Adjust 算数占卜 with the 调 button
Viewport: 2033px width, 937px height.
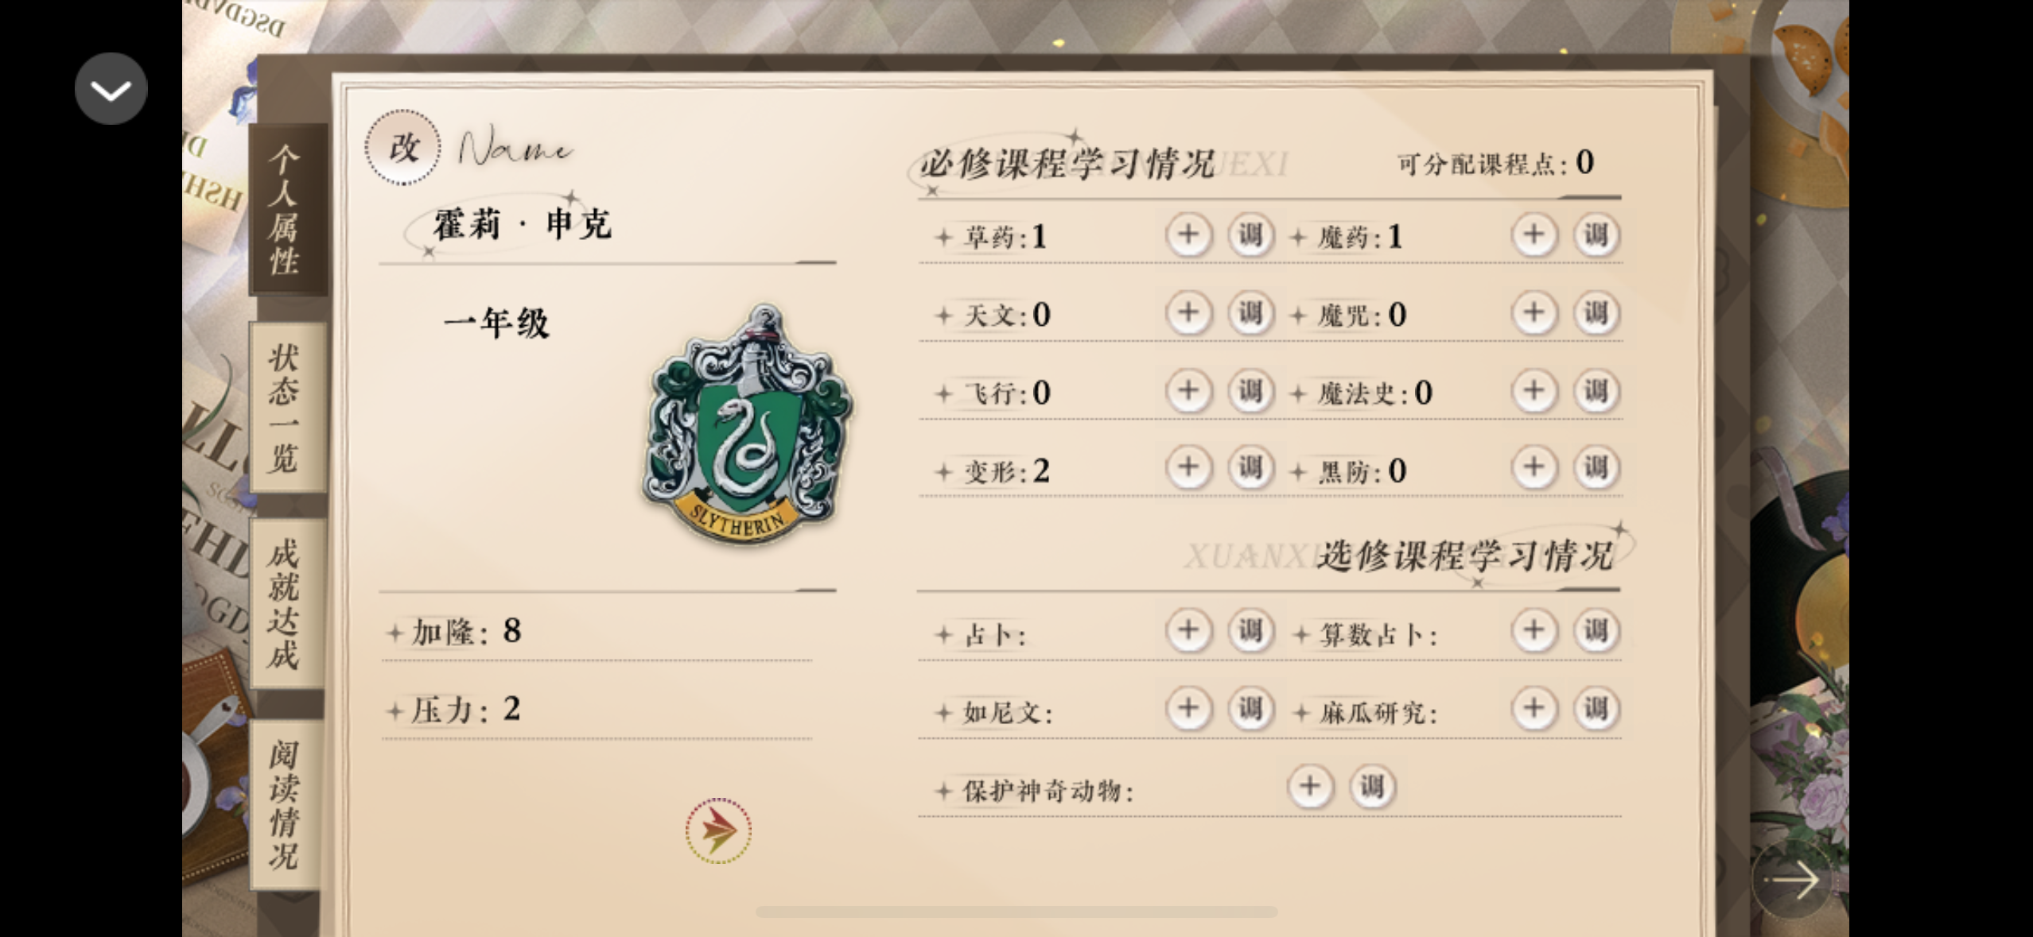click(1596, 631)
